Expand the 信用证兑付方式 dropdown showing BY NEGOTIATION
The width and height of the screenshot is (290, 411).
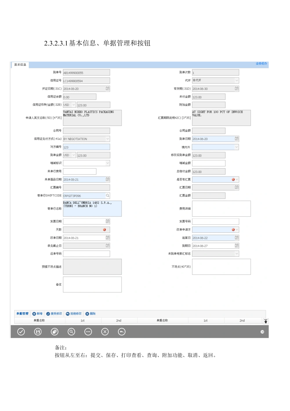coord(107,139)
